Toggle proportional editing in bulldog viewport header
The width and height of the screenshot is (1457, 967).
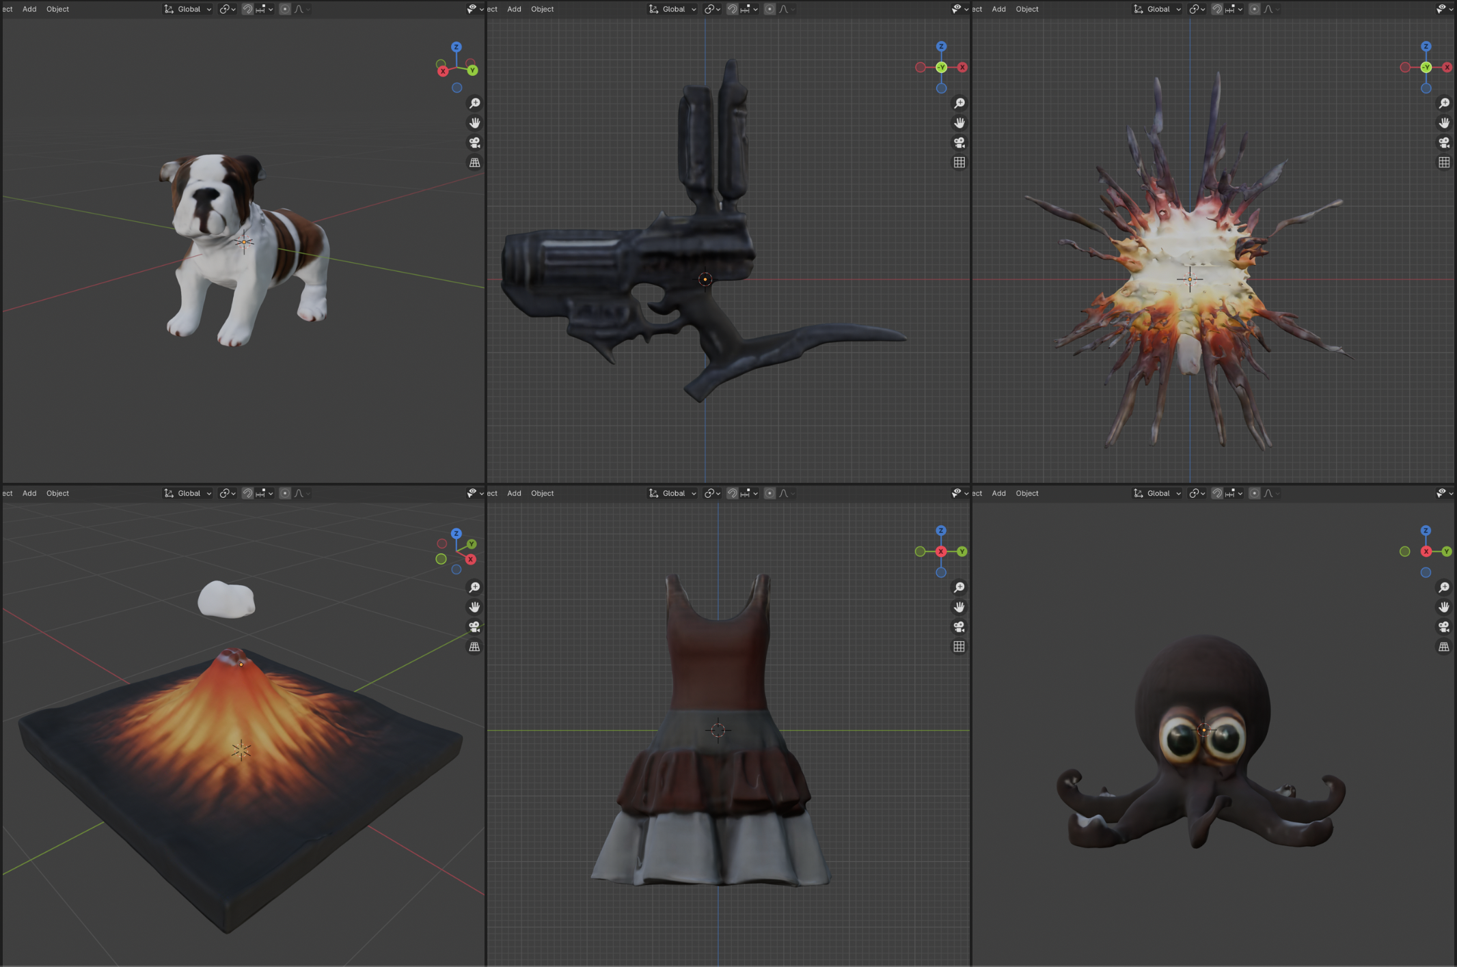click(x=285, y=9)
